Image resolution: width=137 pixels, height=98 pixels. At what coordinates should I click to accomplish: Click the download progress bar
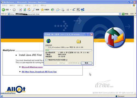[x=69, y=50]
